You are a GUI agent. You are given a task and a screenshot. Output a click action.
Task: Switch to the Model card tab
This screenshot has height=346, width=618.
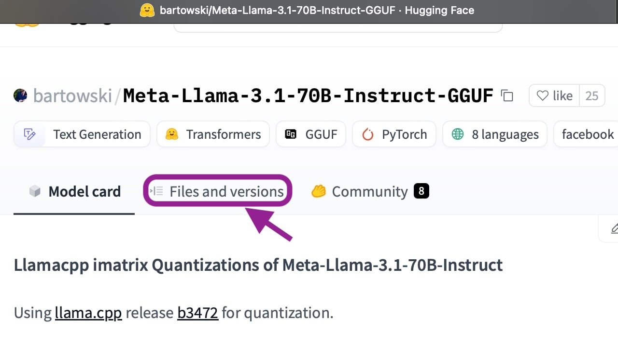pos(74,192)
